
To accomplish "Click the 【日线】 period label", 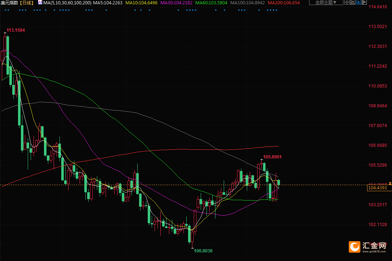I will (x=27, y=3).
